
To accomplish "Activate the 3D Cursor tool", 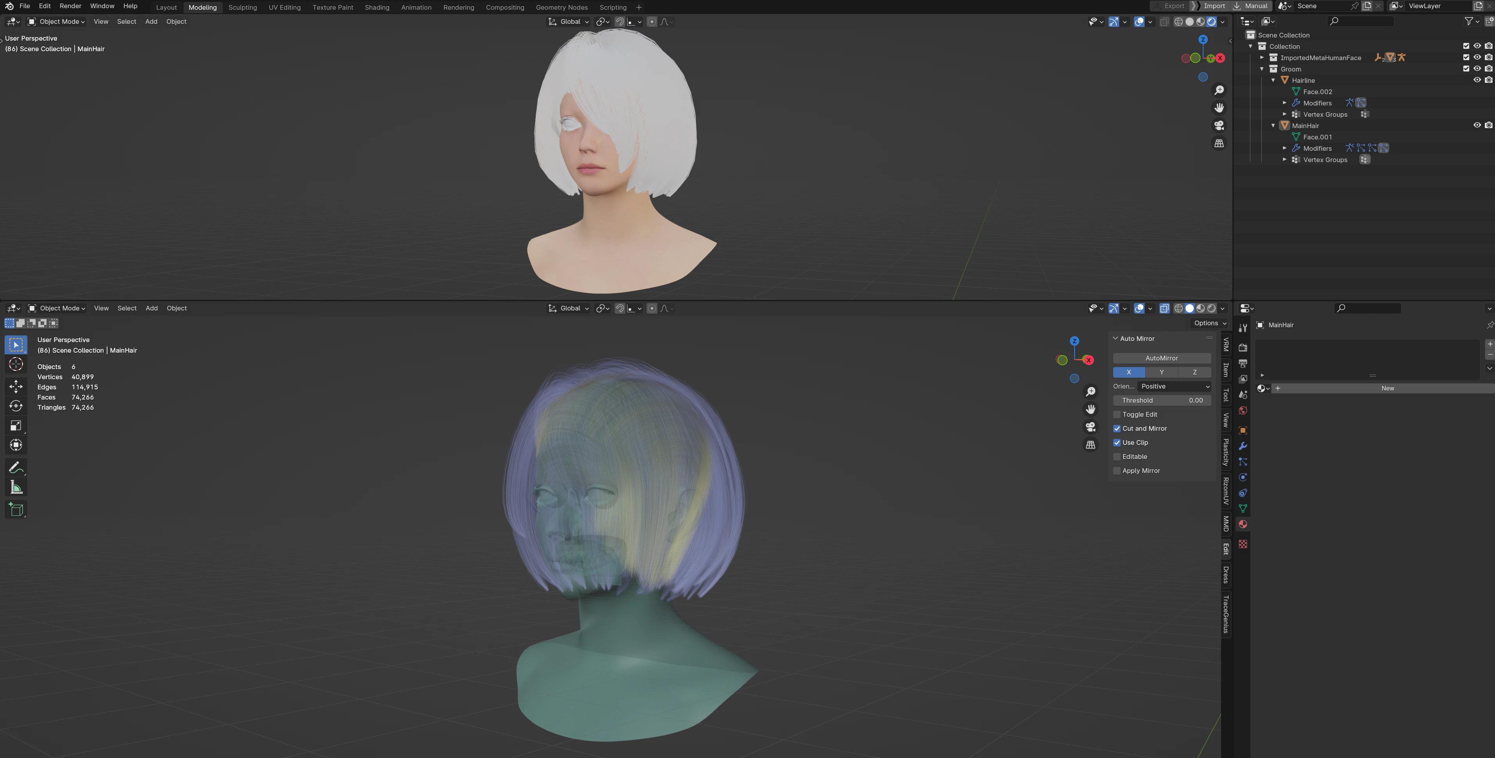I will tap(16, 364).
